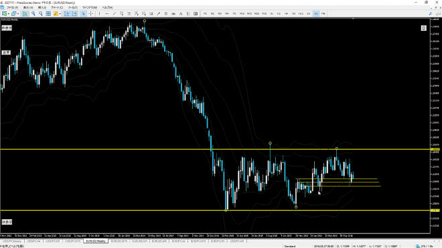Open the search magnifier icon
This screenshot has height=248, width=442.
click(x=431, y=13)
